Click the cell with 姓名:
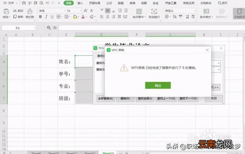245x154 pixels. [66, 61]
